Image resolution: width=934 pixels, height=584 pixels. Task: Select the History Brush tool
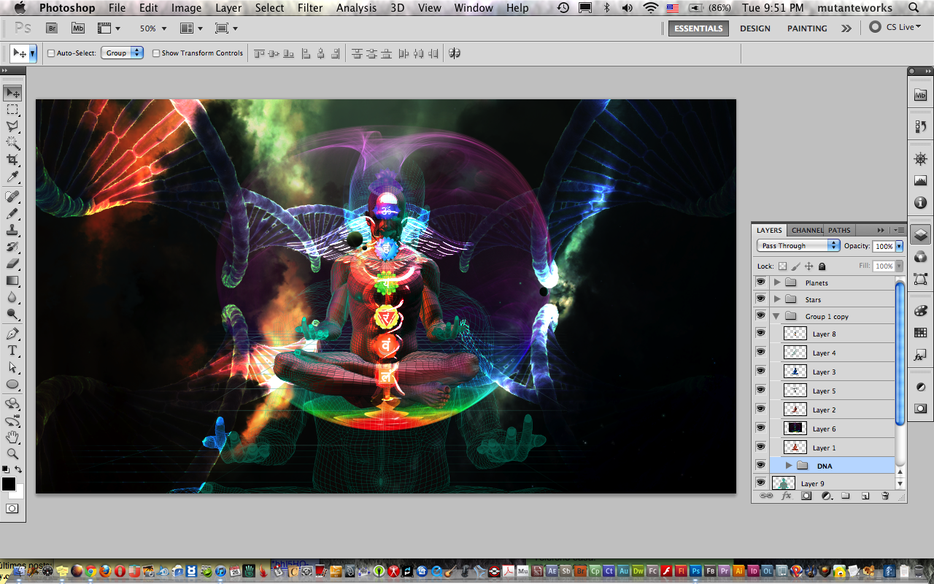(x=12, y=247)
